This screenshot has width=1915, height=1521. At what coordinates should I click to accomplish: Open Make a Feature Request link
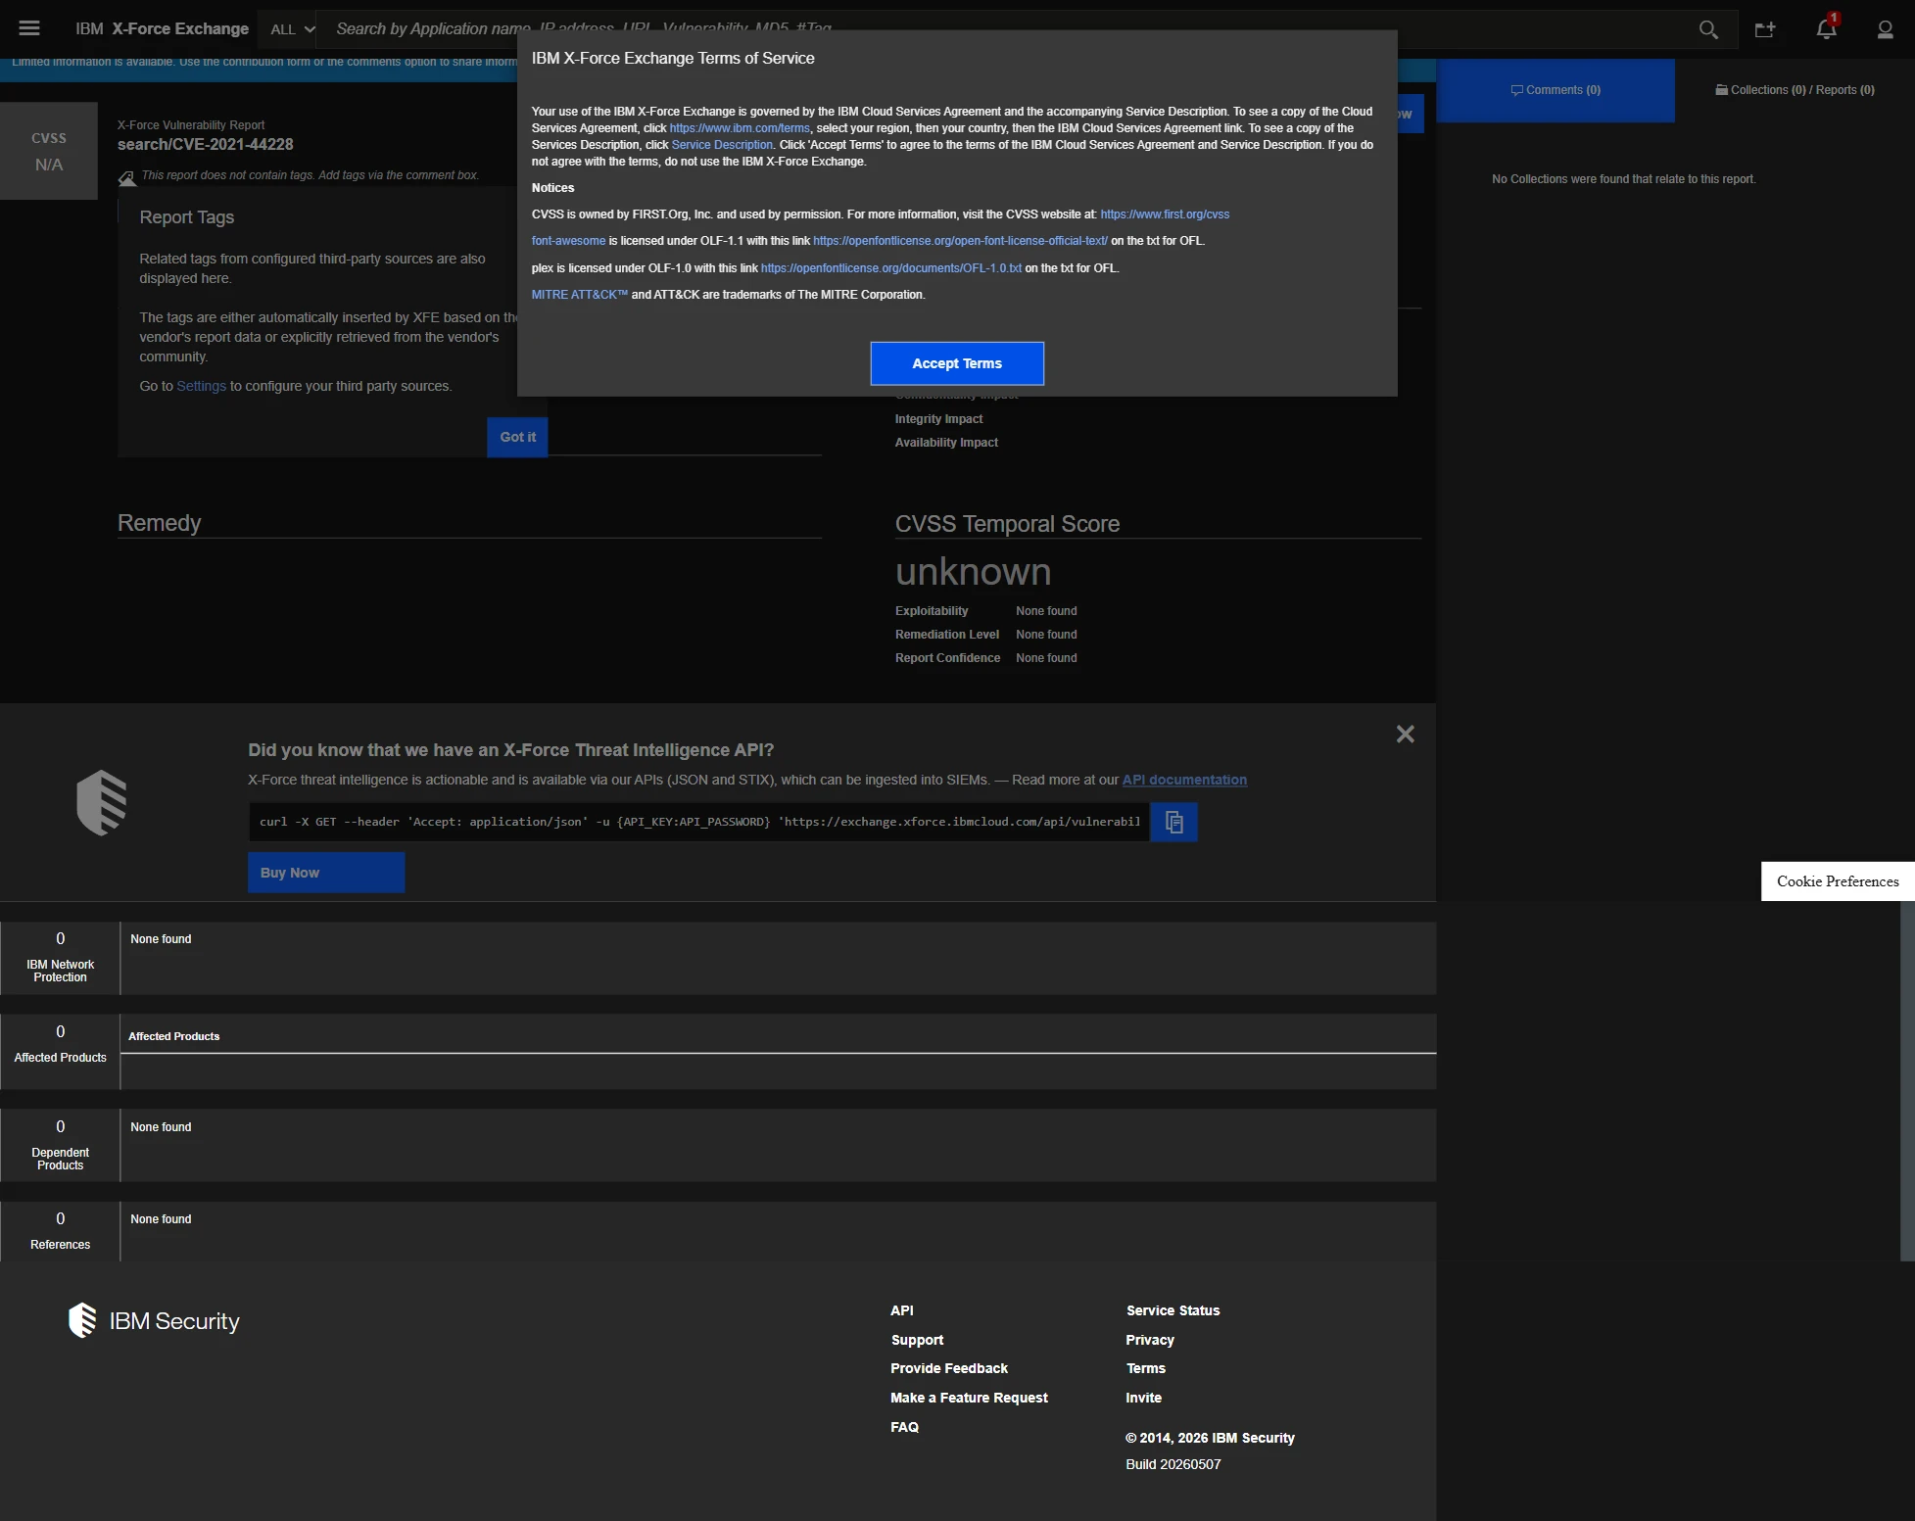(x=969, y=1398)
